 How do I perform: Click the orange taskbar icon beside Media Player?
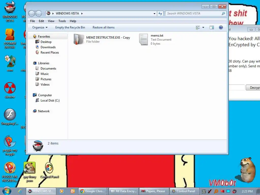(73, 191)
